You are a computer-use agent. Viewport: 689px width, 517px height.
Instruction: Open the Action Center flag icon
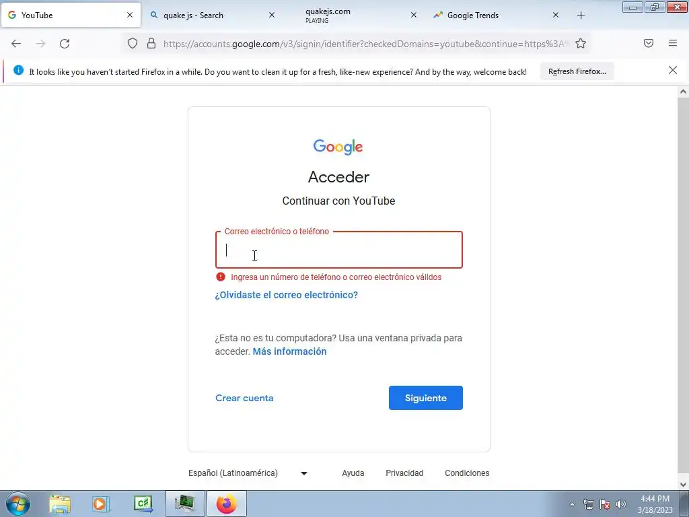pyautogui.click(x=605, y=505)
